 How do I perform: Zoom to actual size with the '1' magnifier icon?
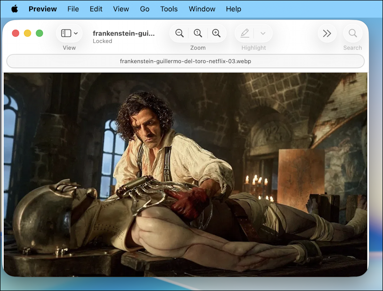(x=198, y=33)
